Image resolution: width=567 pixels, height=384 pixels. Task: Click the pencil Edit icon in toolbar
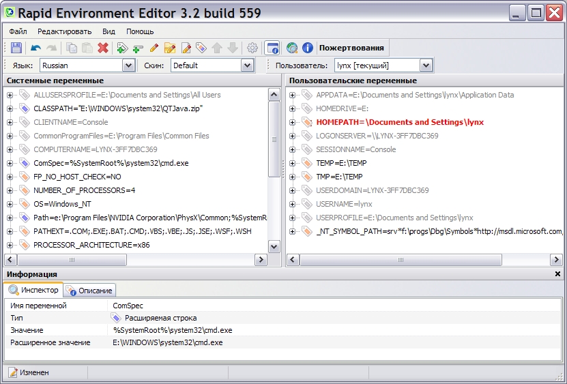click(154, 48)
